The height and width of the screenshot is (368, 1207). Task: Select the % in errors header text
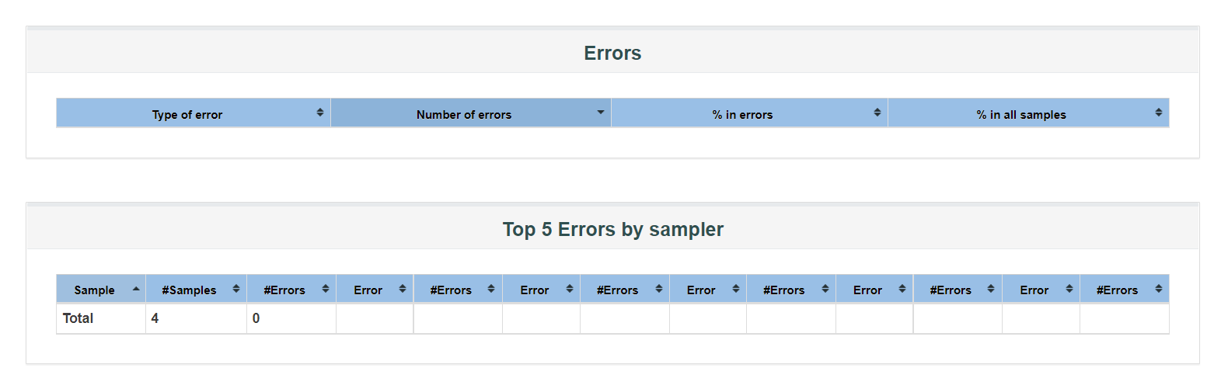pos(742,115)
